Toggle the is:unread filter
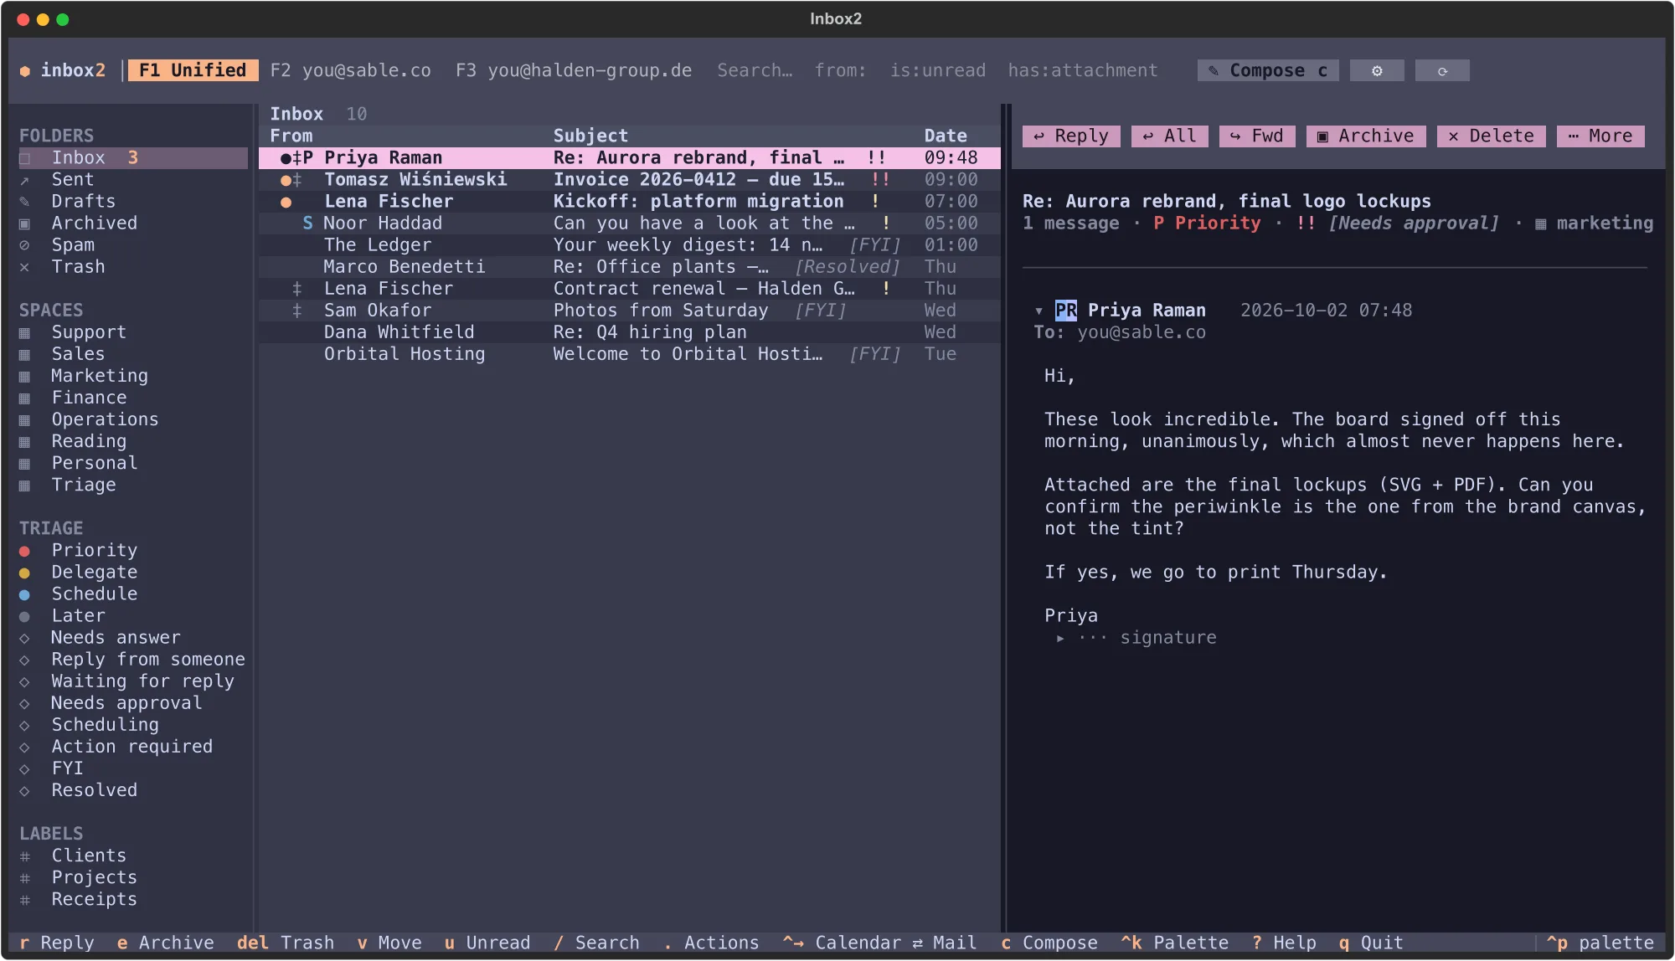This screenshot has height=961, width=1675. [938, 71]
